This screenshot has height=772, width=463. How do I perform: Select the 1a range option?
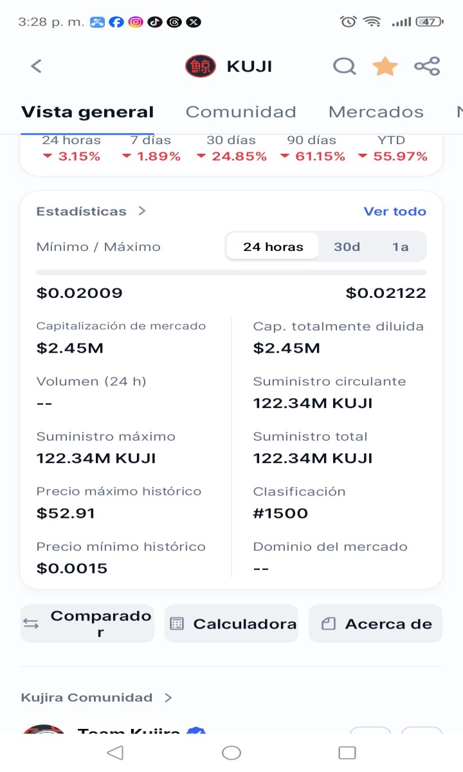coord(400,246)
